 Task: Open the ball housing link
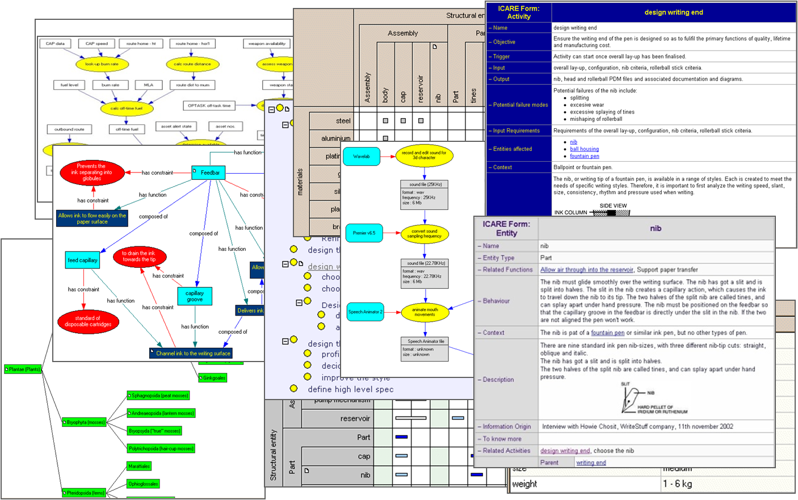(584, 149)
